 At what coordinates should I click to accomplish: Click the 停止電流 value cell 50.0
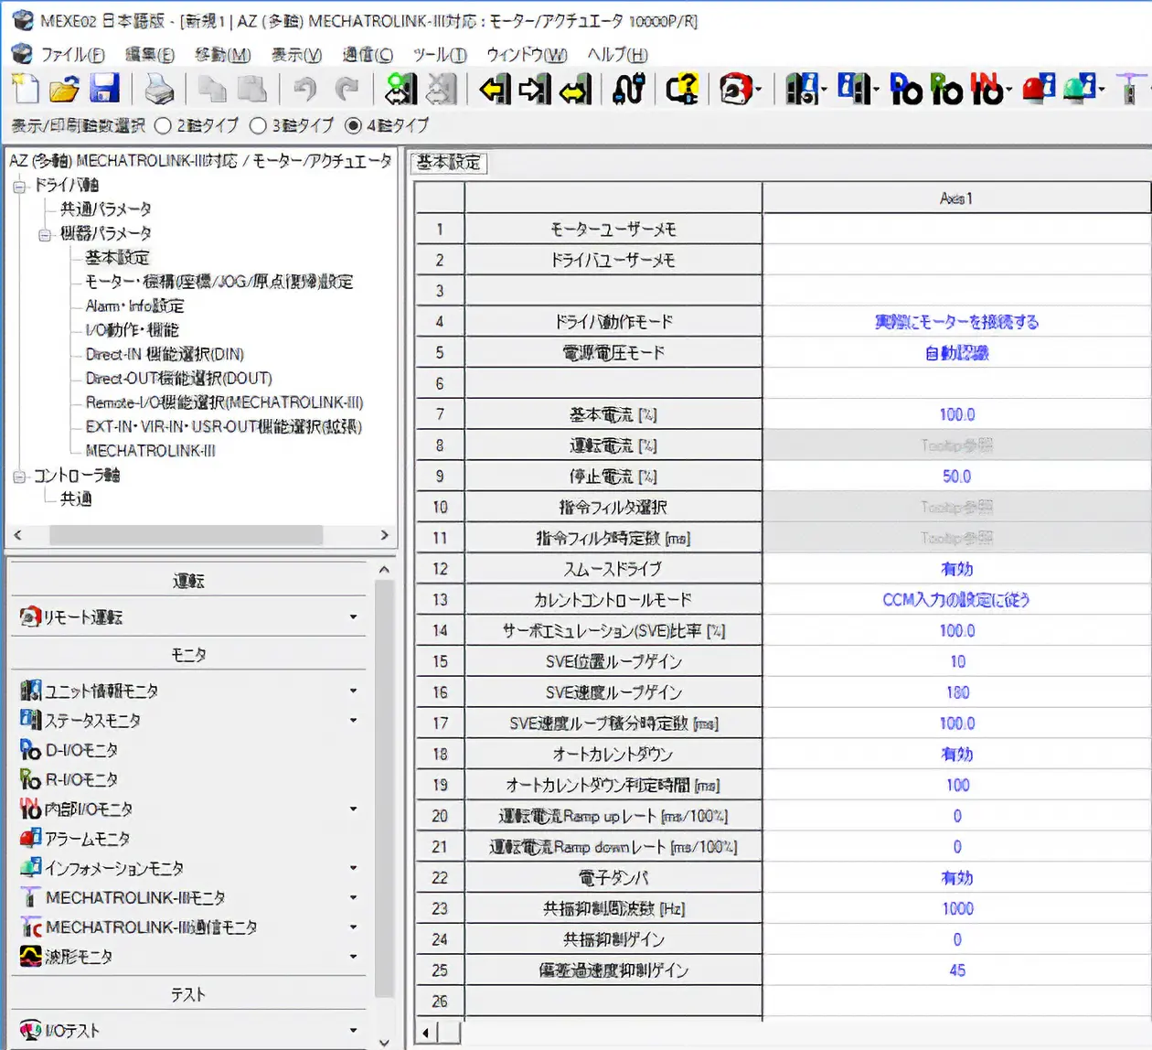click(956, 477)
